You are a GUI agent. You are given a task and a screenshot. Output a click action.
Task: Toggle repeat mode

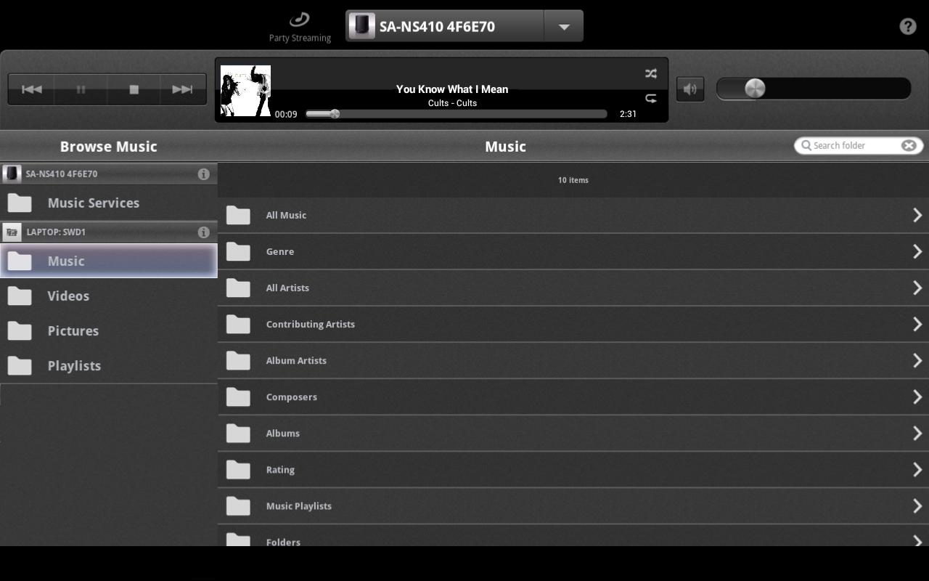click(x=650, y=99)
